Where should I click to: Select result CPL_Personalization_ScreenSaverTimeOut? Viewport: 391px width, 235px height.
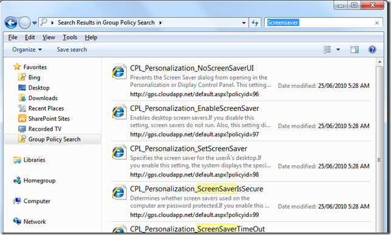pos(197,229)
